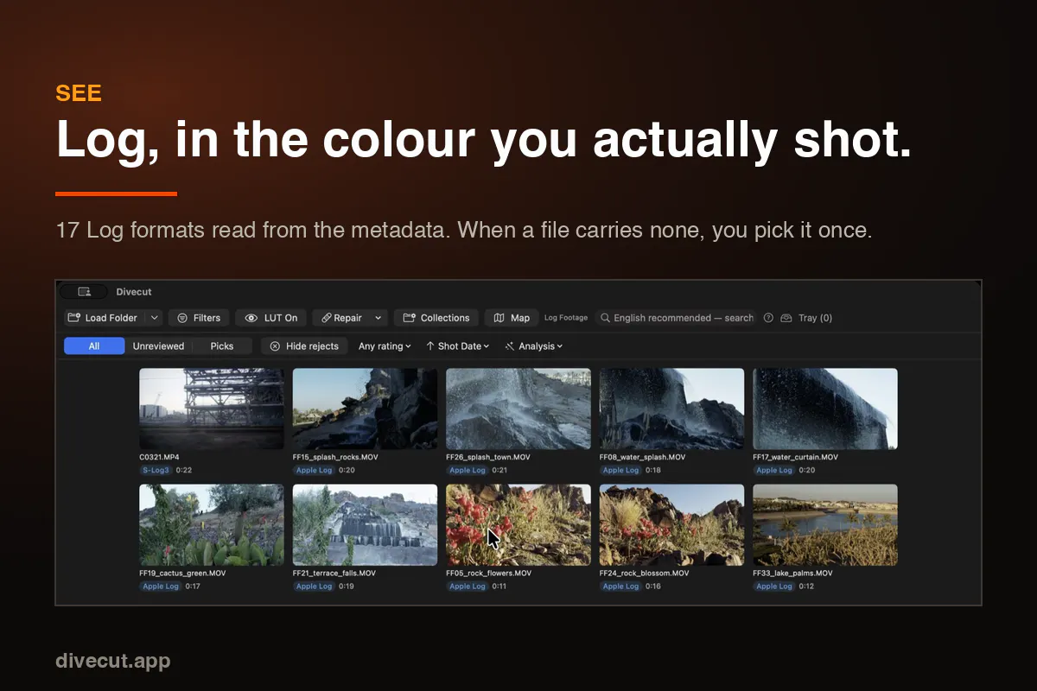Click the file name FF24_rock_blossom.MOV

point(645,573)
